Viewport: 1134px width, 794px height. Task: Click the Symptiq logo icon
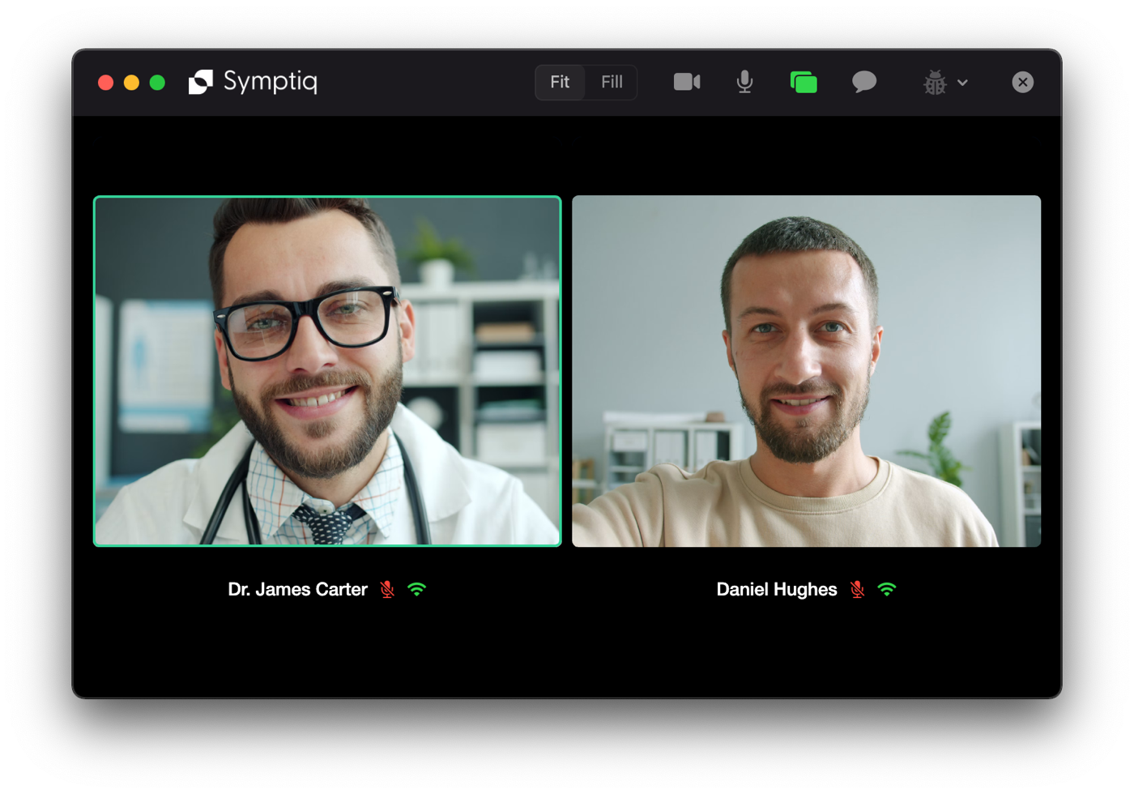pos(201,82)
